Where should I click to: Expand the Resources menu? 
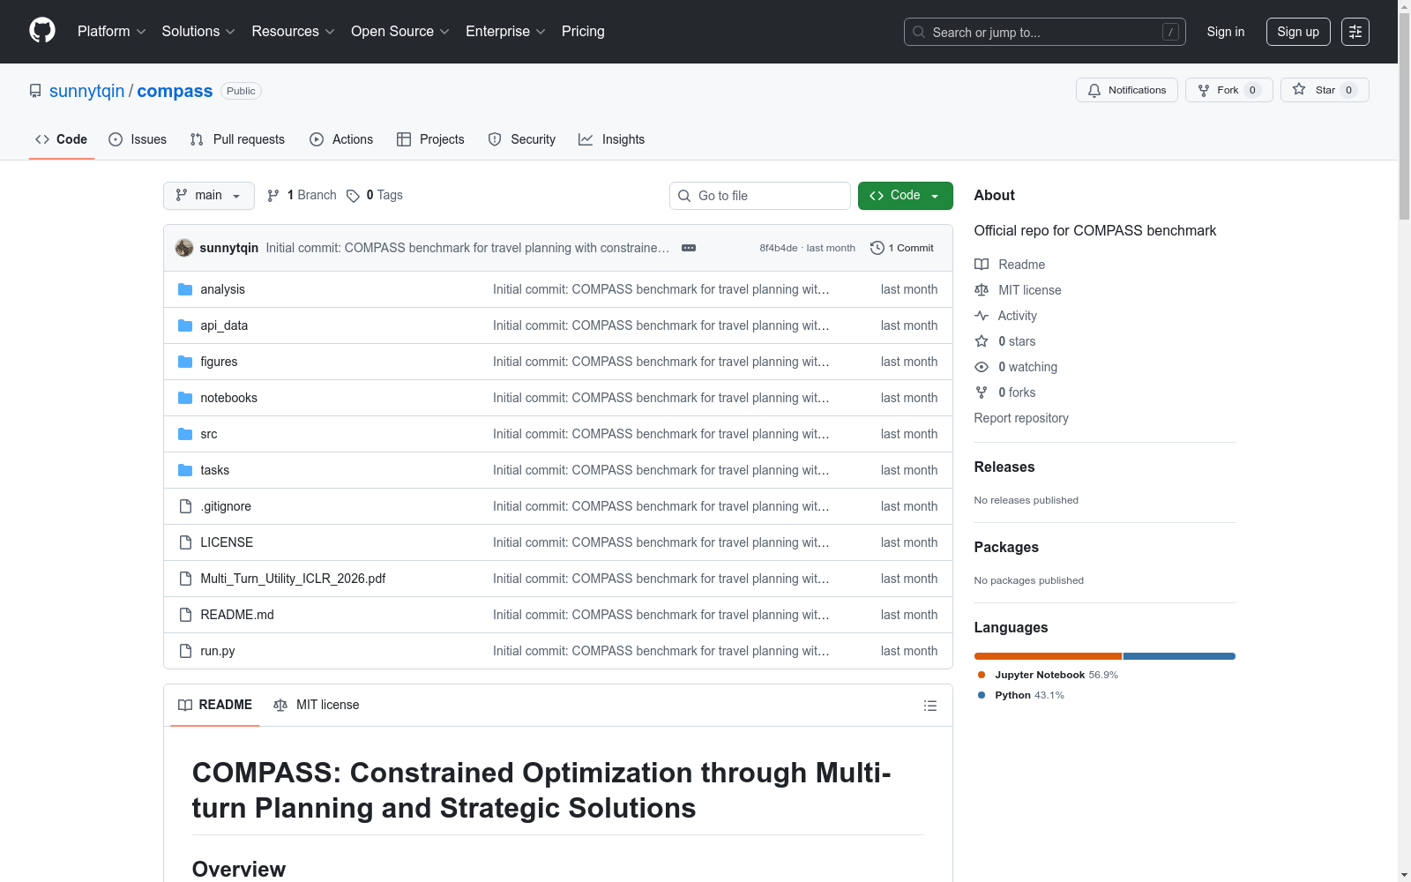[x=293, y=32]
